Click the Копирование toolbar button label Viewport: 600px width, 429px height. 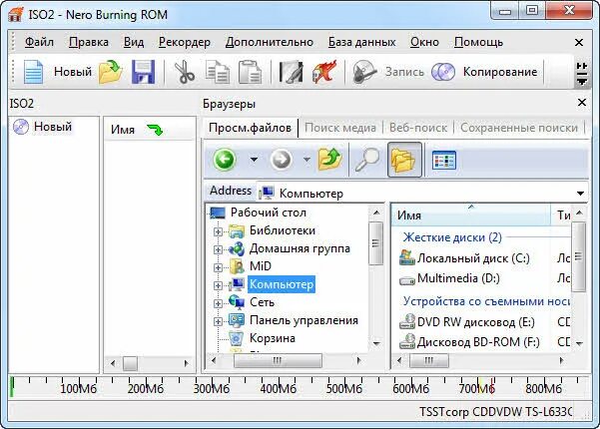point(500,72)
